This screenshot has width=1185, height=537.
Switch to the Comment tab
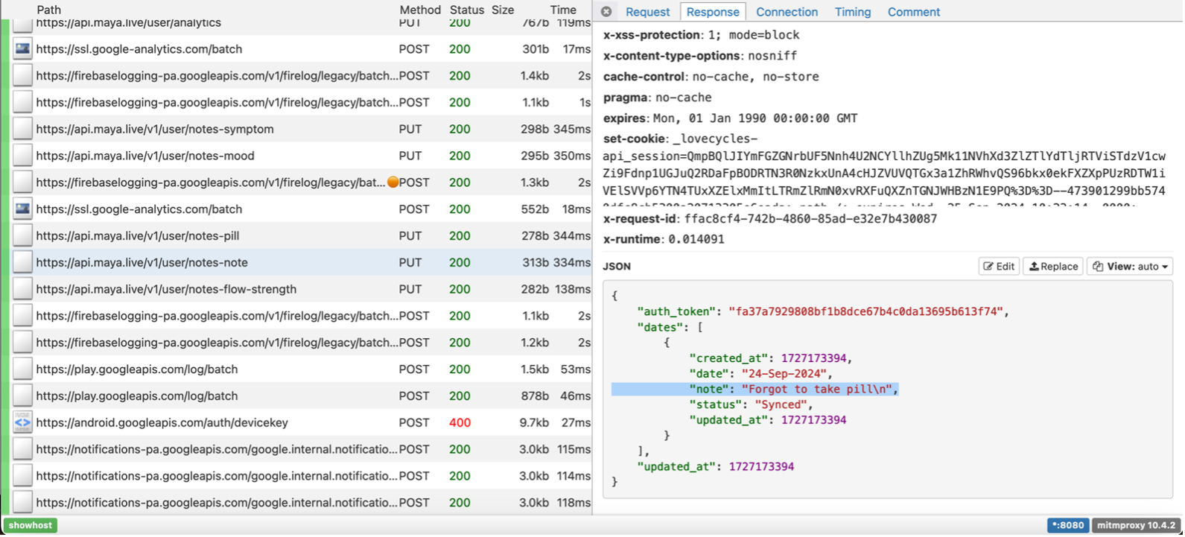[x=913, y=12]
